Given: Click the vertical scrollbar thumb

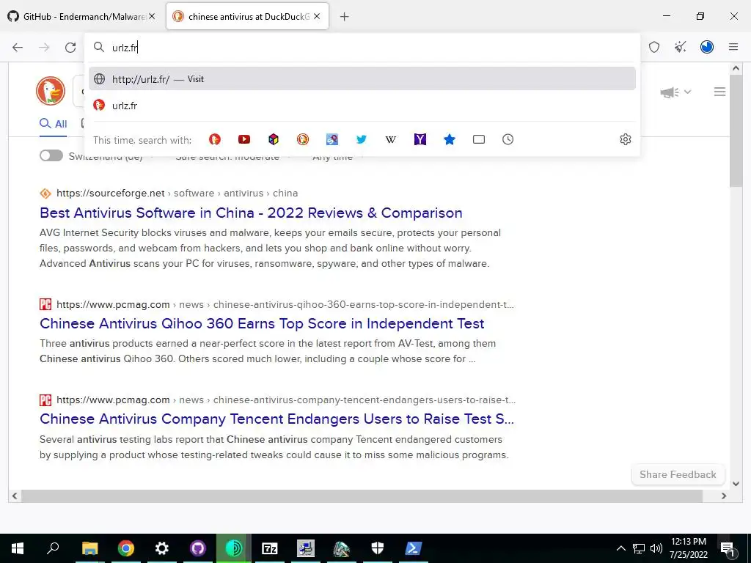Looking at the screenshot, I should (736, 130).
